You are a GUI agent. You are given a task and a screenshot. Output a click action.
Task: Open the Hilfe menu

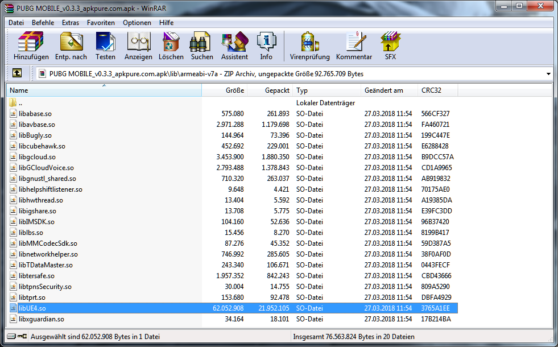[166, 22]
